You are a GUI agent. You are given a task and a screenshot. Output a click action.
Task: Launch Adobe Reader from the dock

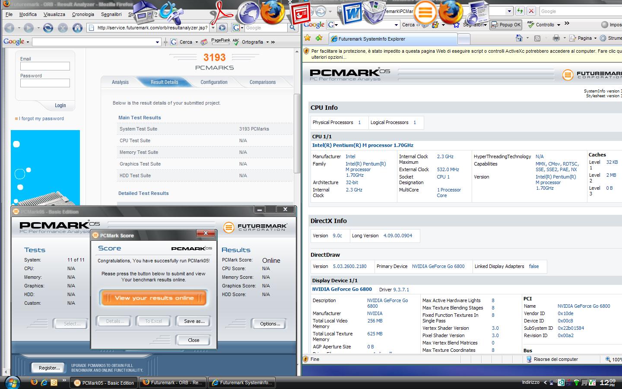tap(221, 13)
